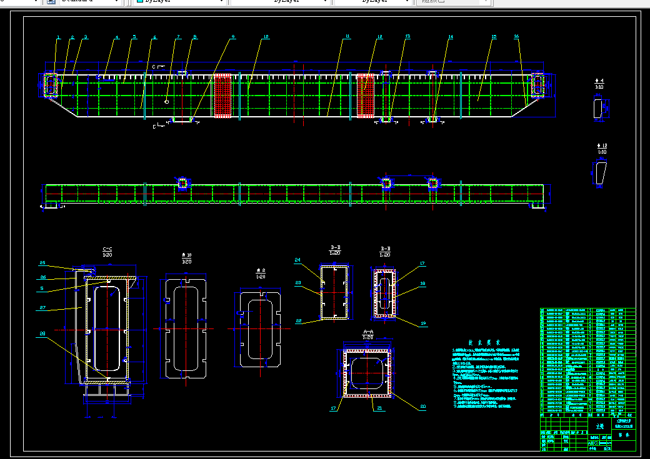Select part callout label 6
The image size is (650, 459).
click(154, 37)
